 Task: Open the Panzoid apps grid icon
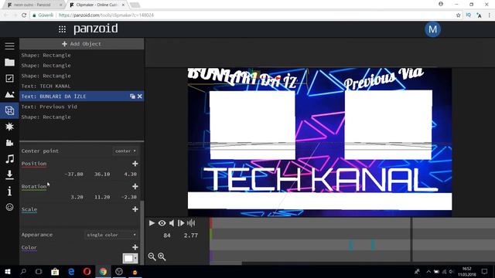[x=62, y=29]
